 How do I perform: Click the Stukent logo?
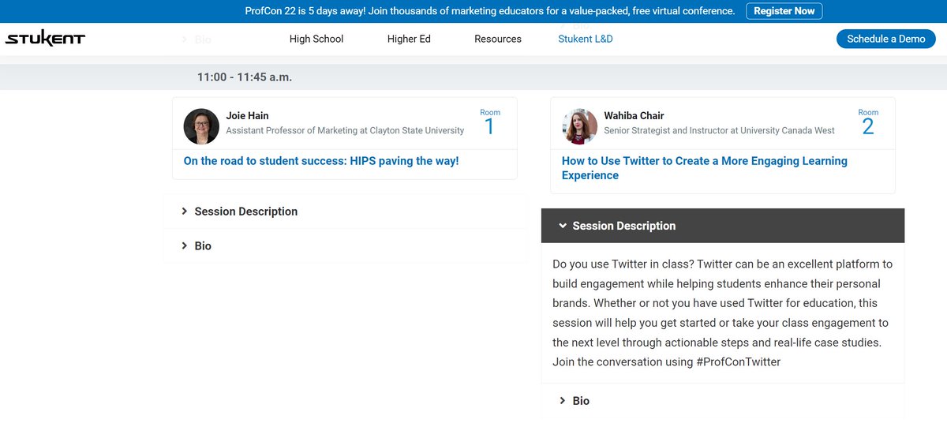45,39
